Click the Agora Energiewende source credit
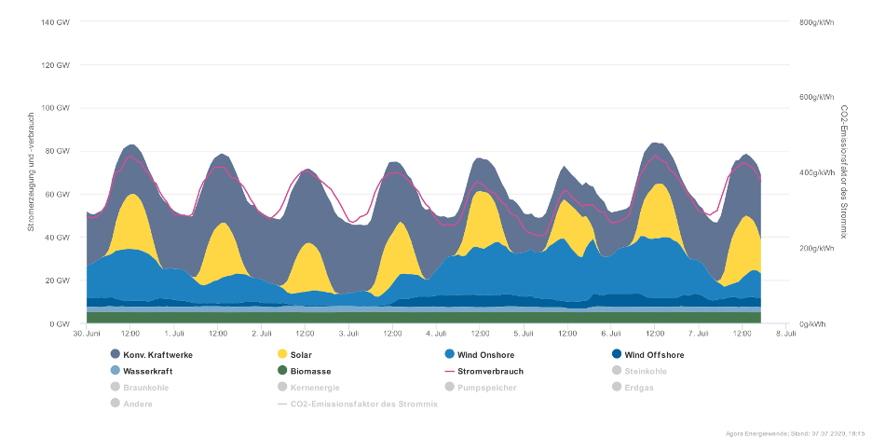This screenshot has width=872, height=438. point(796,432)
